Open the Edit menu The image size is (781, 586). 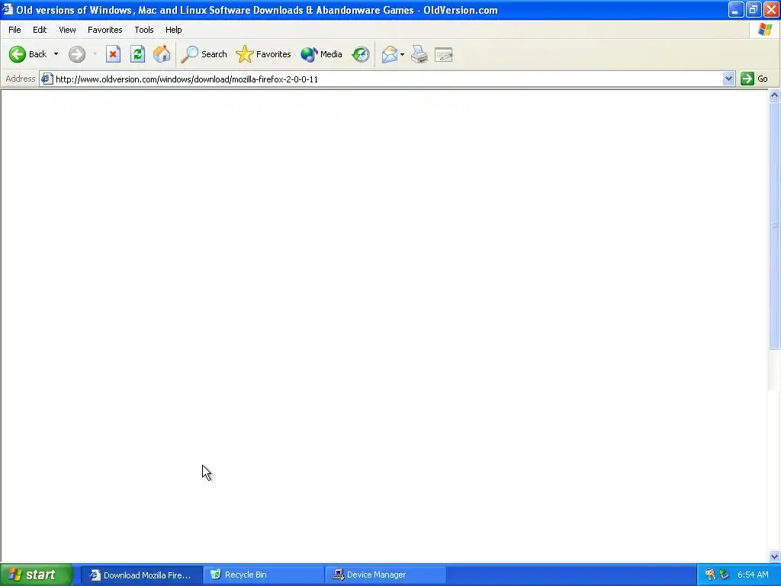(40, 30)
